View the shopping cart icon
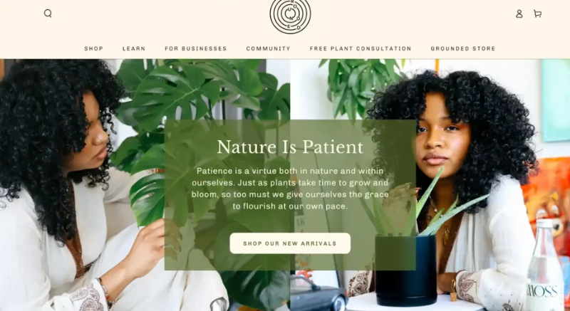 (537, 14)
